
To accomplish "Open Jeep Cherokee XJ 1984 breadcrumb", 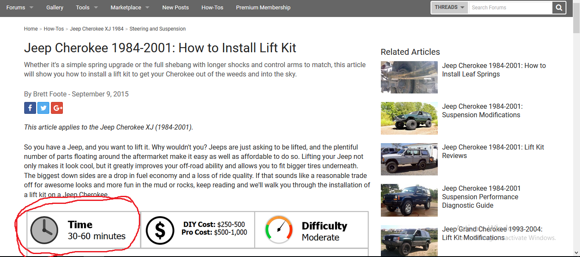I will (x=97, y=29).
